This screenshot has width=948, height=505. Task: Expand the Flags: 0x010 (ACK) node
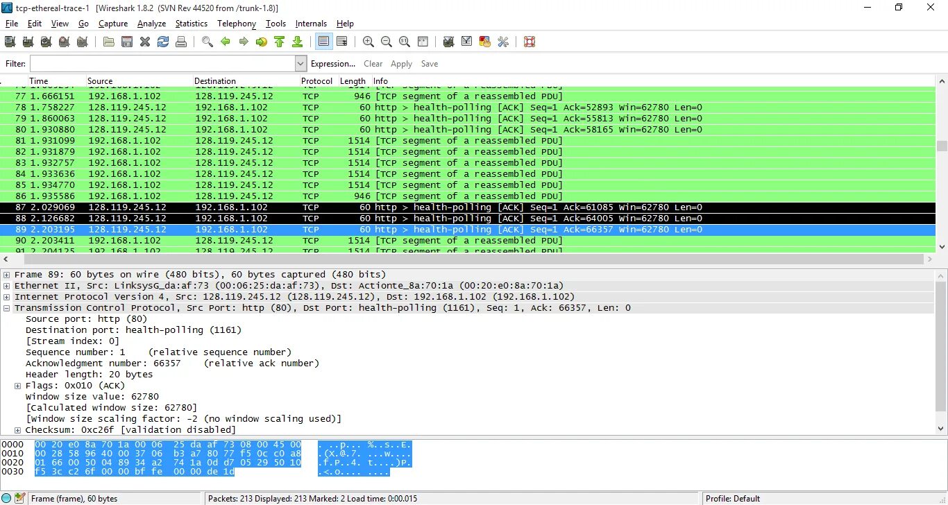click(x=18, y=386)
